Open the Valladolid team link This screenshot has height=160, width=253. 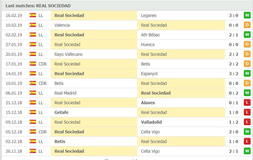point(151,122)
